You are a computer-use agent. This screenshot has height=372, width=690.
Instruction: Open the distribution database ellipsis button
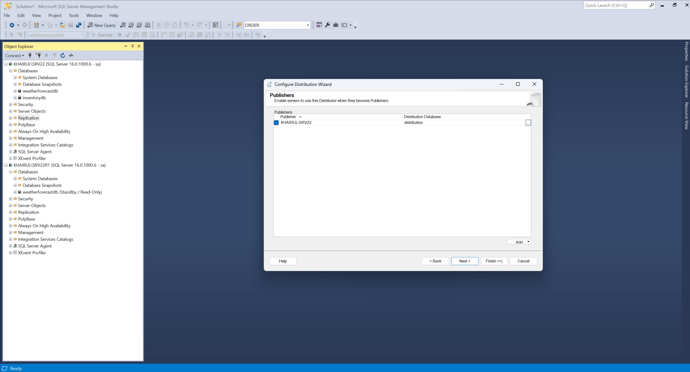point(528,123)
